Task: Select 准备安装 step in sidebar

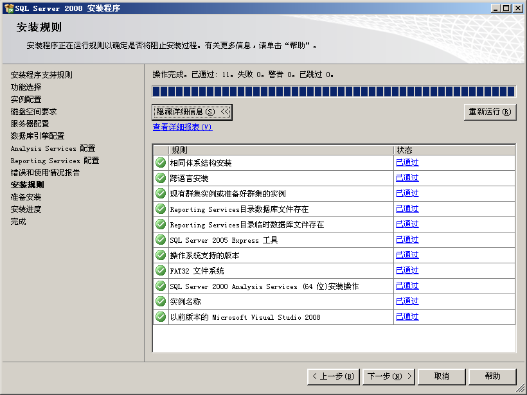Action: (x=26, y=197)
